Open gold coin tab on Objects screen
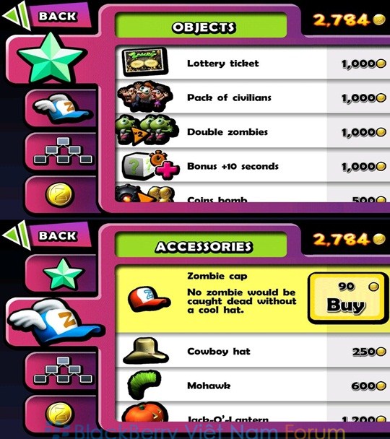 tap(61, 194)
